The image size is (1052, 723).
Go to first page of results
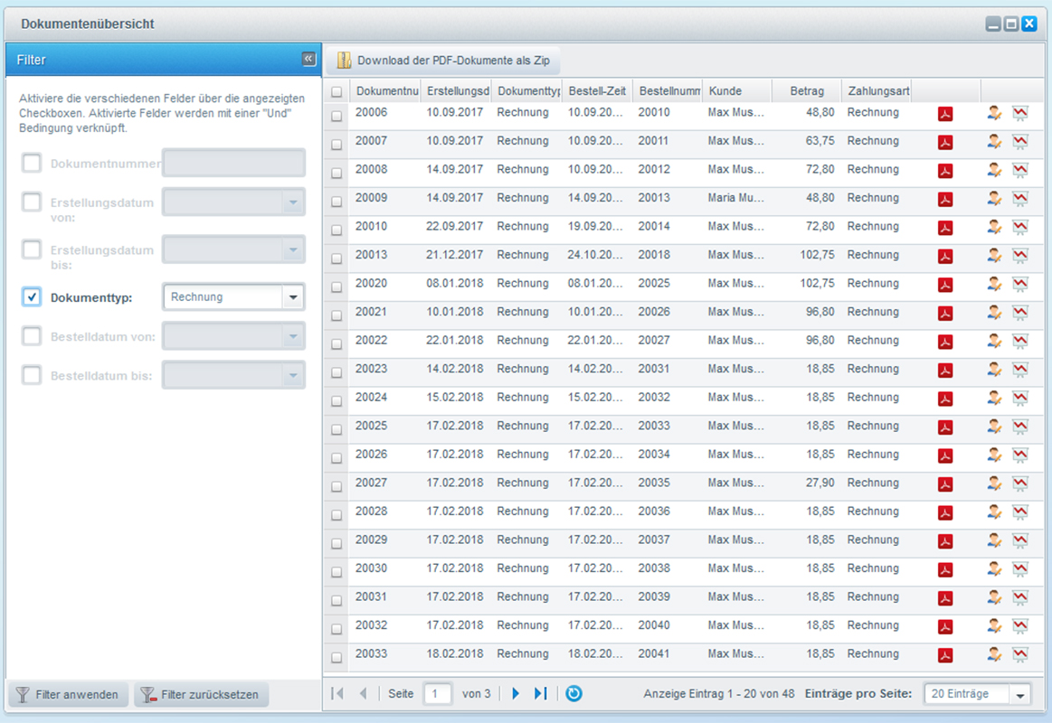337,693
